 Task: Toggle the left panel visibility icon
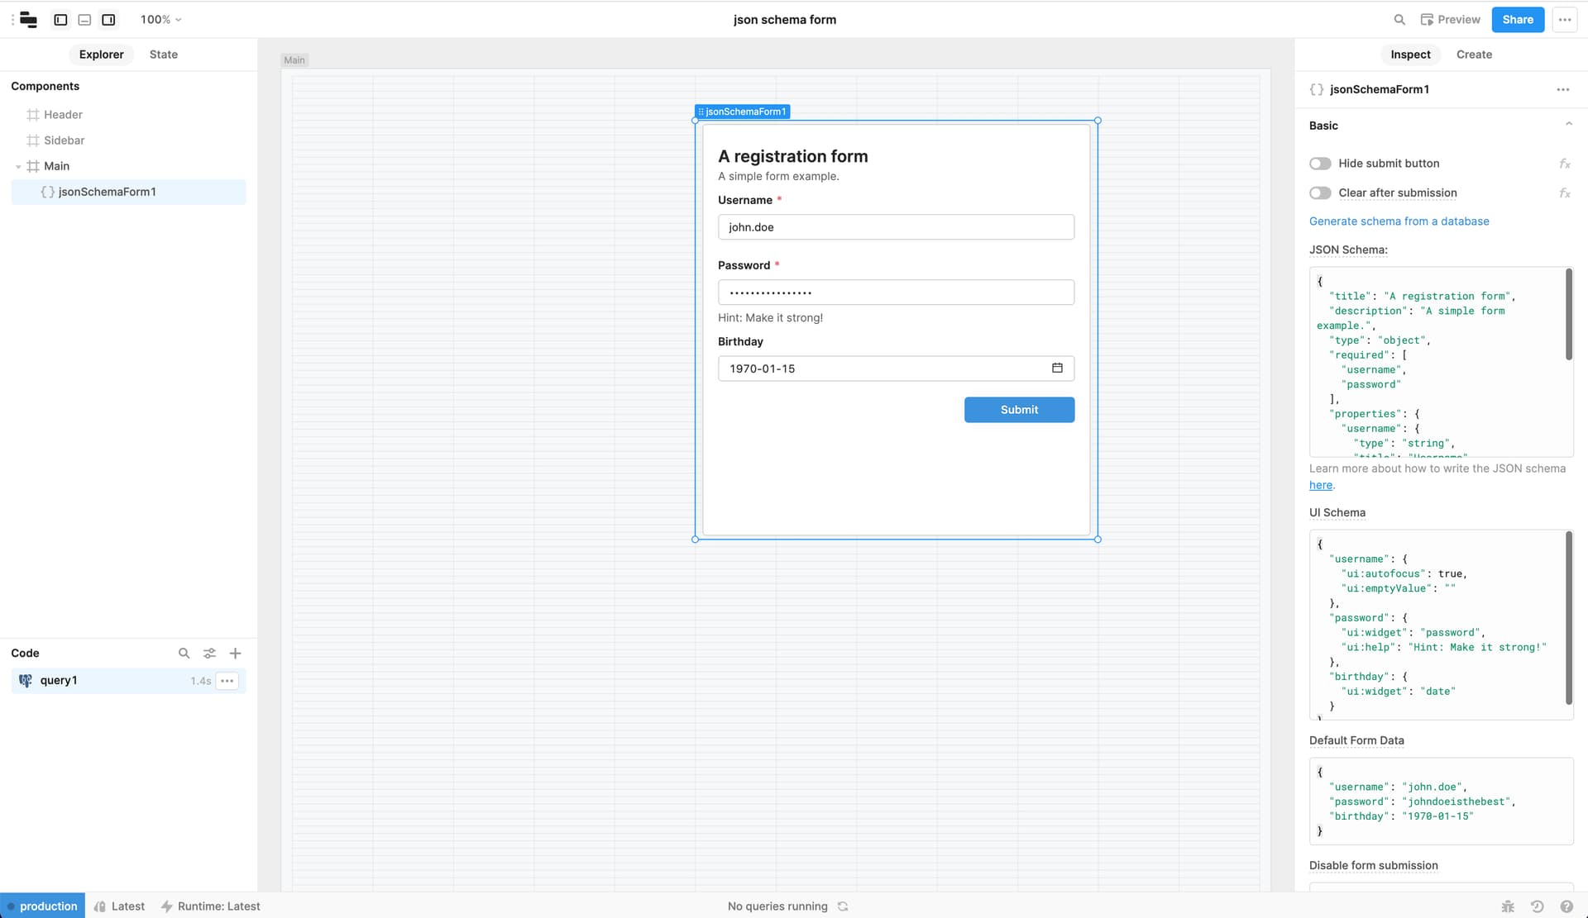(60, 19)
